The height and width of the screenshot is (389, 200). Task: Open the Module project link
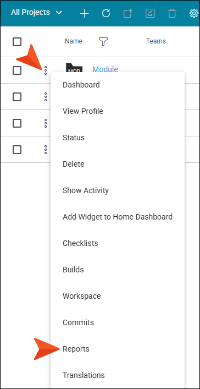105,69
